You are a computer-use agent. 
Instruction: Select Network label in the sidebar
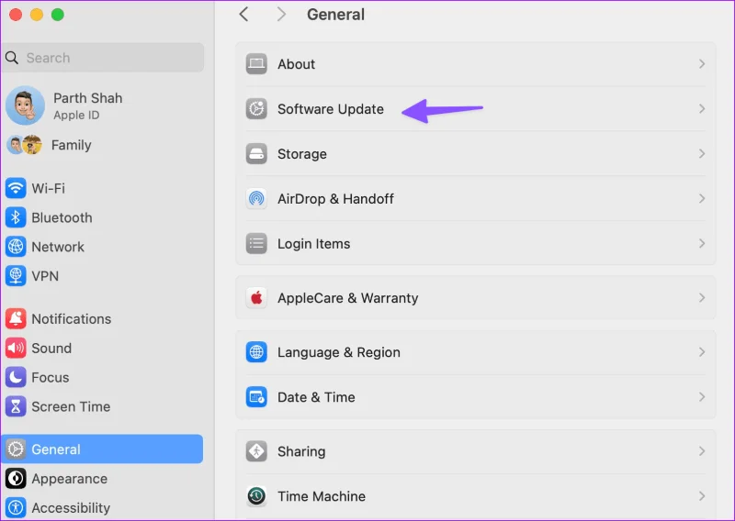(x=58, y=247)
